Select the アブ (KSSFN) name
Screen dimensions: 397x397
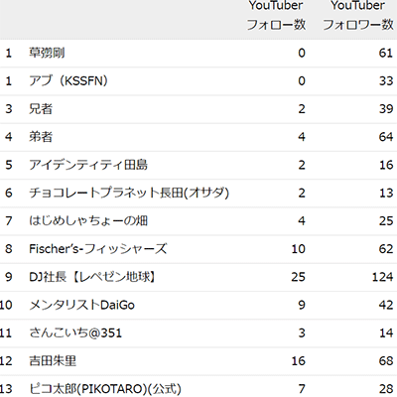(x=68, y=80)
